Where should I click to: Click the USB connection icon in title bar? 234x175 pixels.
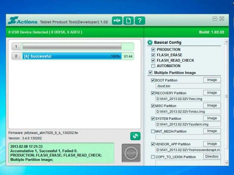[x=117, y=21]
